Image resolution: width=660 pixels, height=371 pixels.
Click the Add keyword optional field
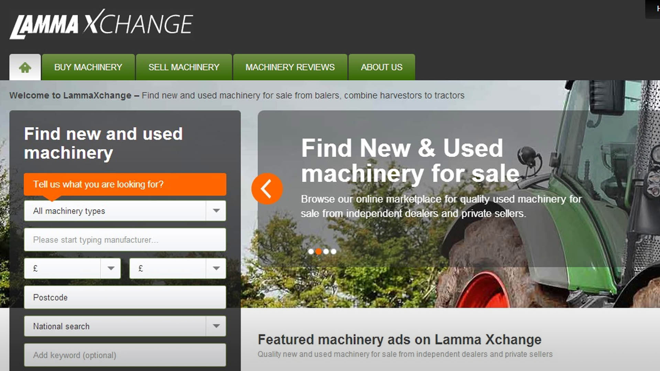(x=125, y=355)
